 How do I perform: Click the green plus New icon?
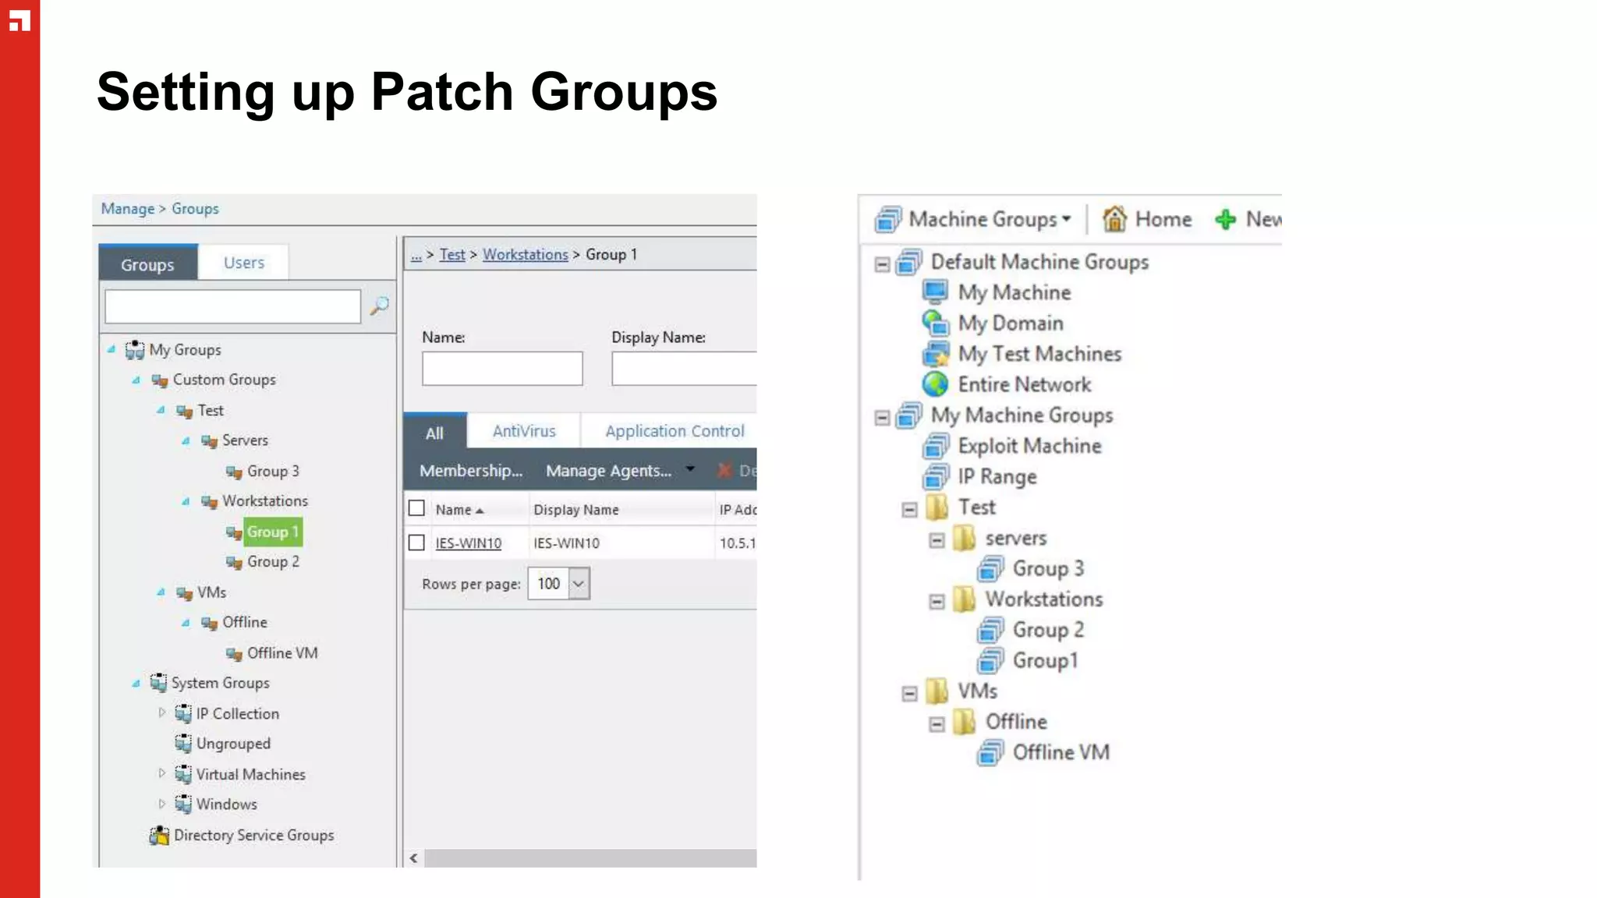[x=1226, y=220]
